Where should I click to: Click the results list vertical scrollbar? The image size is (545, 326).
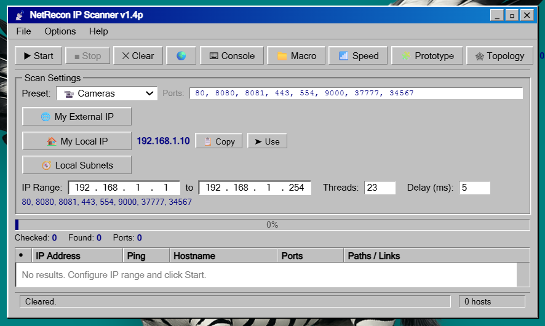(x=523, y=274)
